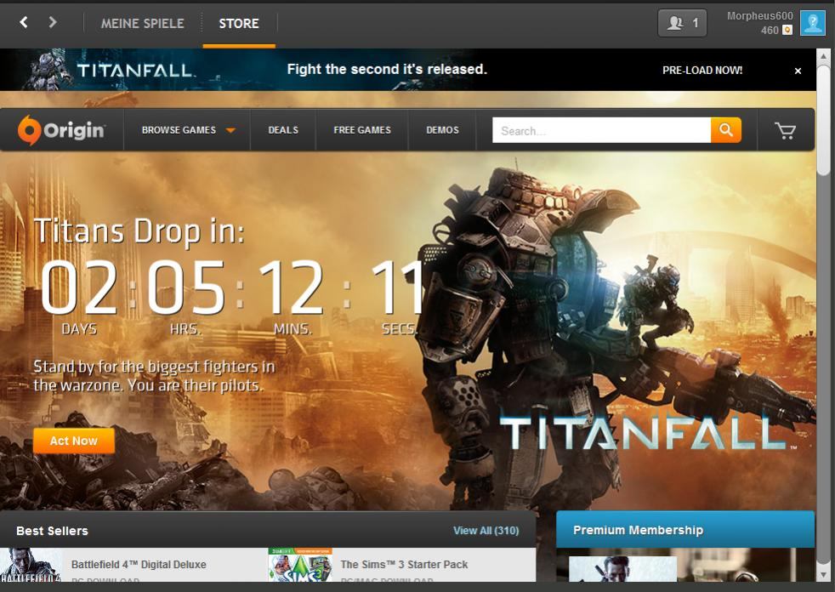The height and width of the screenshot is (592, 835).
Task: Open the friends list icon
Action: pos(682,23)
